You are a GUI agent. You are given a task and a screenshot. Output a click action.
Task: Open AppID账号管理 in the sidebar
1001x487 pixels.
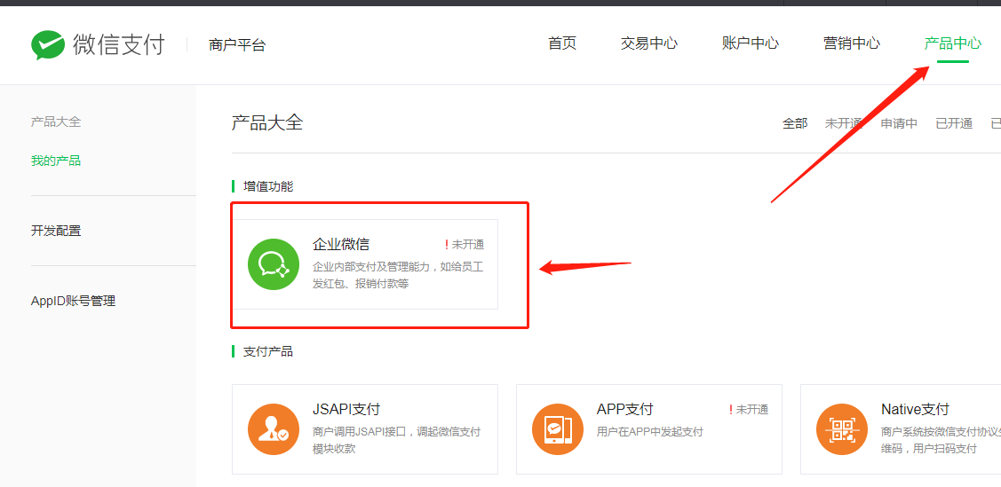[74, 301]
